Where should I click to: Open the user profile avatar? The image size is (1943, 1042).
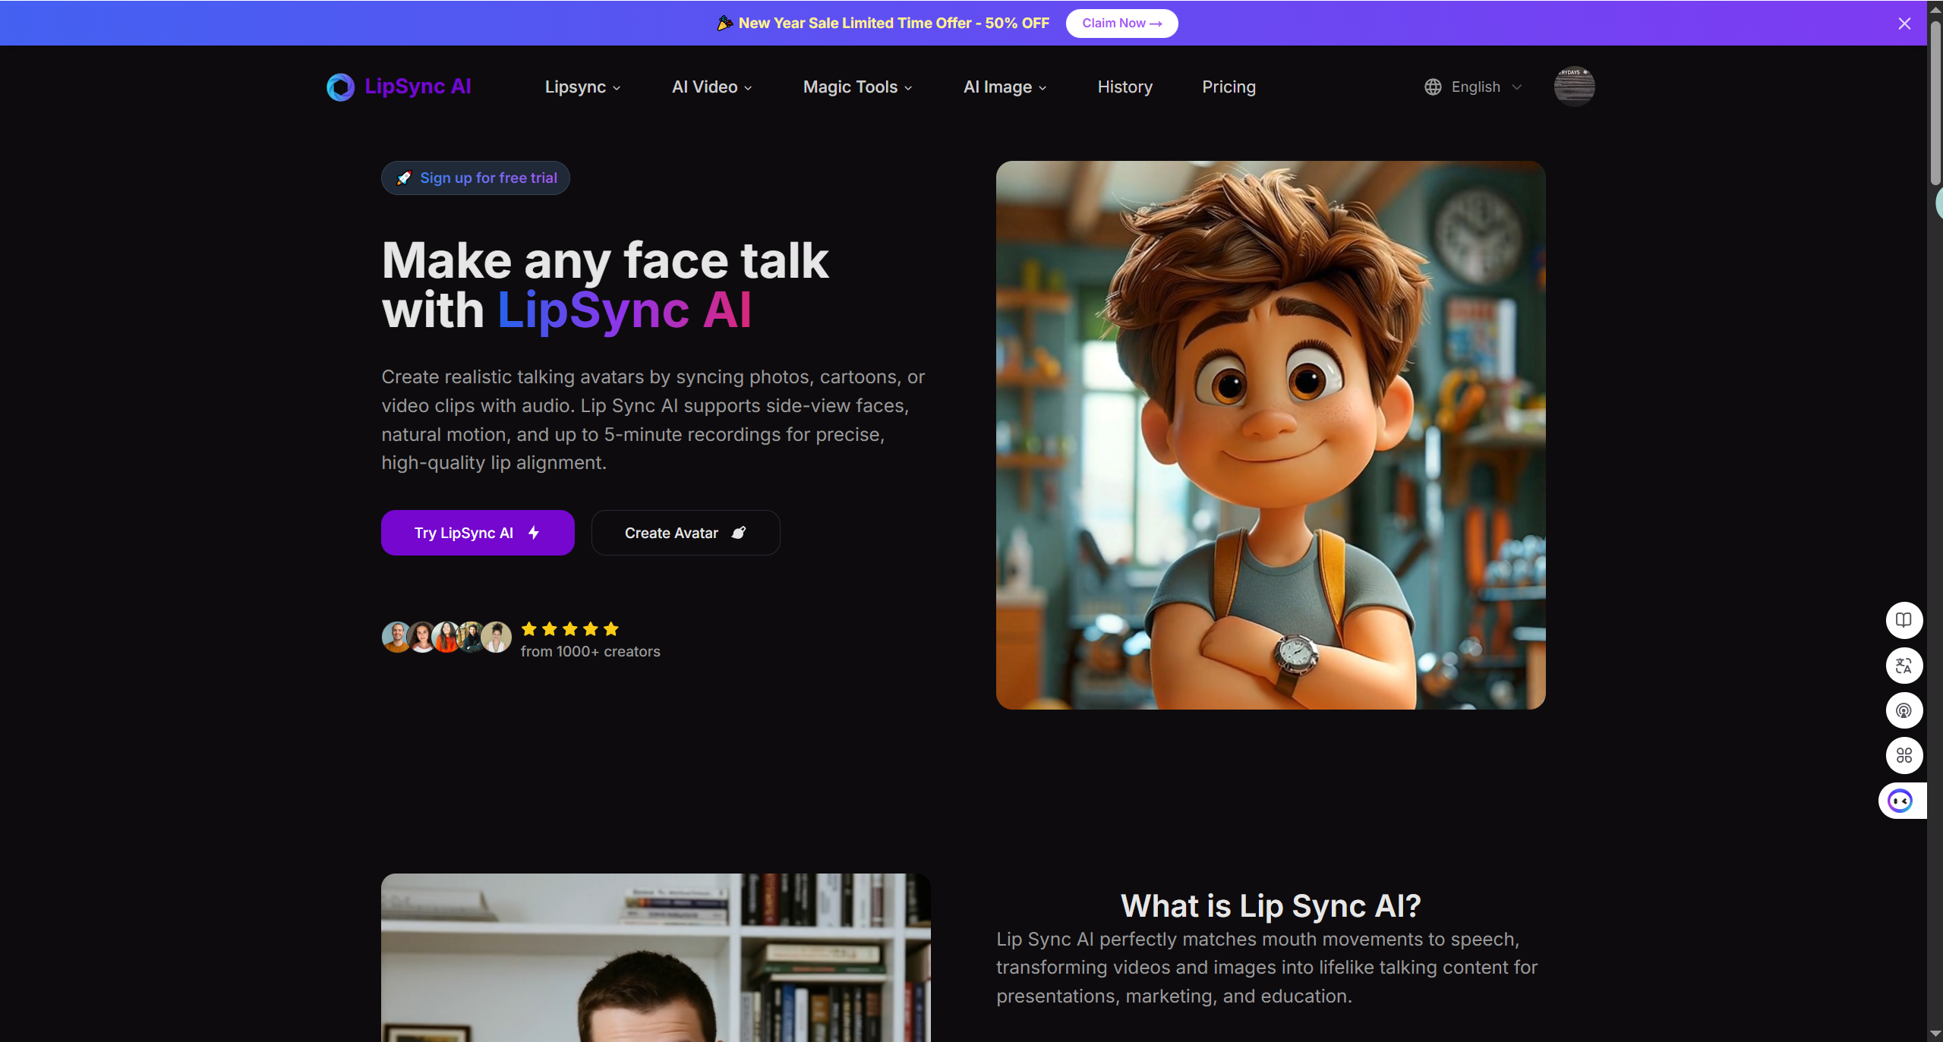click(1573, 86)
